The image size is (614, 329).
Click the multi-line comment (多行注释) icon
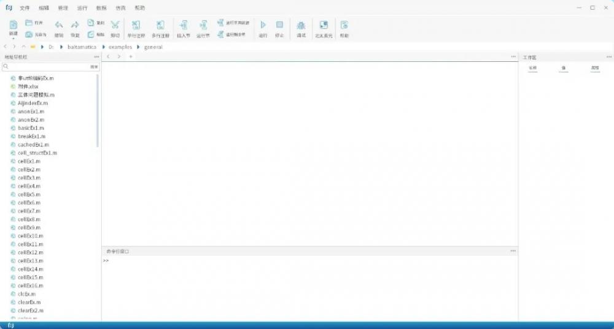point(160,25)
